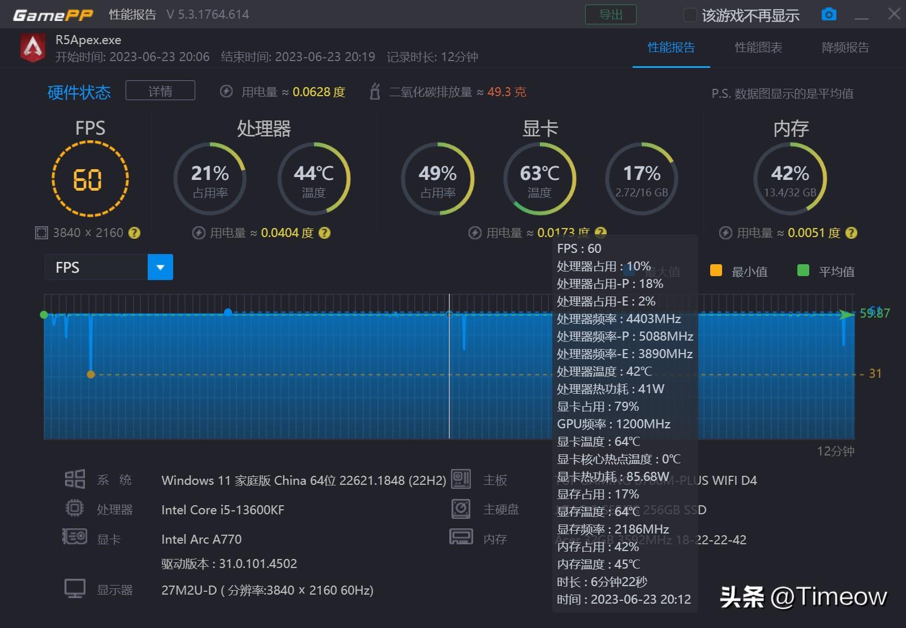This screenshot has width=906, height=628.
Task: Click the 详情 details button
Action: [x=160, y=91]
